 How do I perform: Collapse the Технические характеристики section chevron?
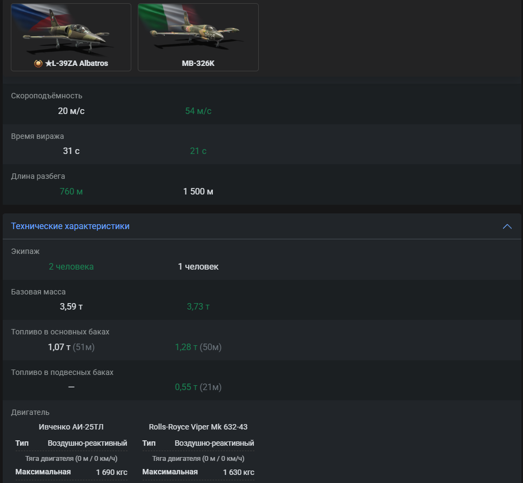tap(507, 226)
